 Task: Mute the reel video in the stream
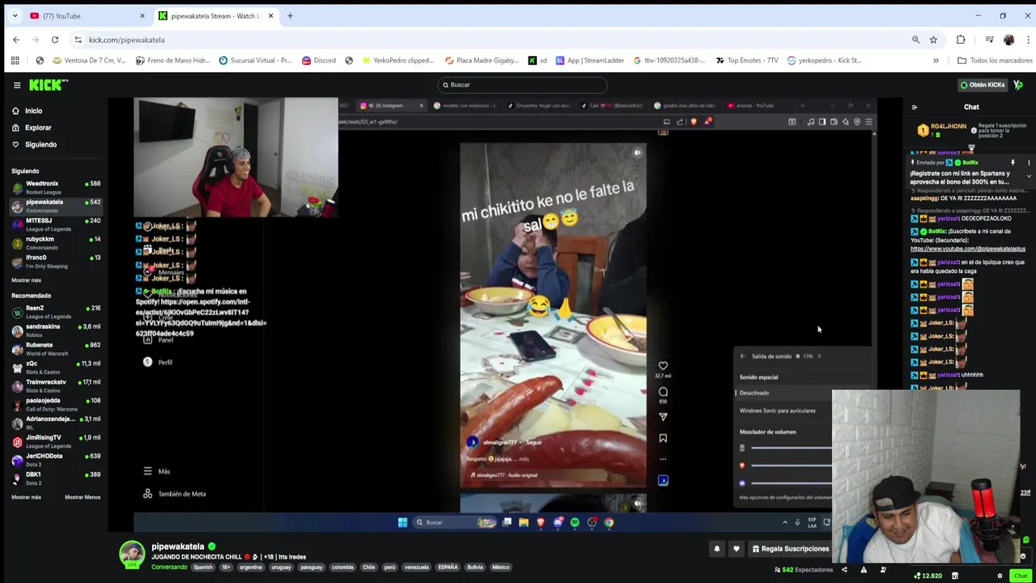638,152
